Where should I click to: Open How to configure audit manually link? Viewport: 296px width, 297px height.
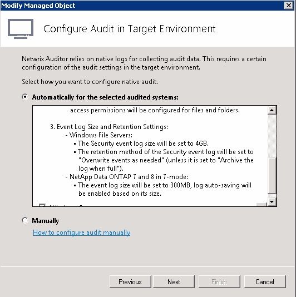coord(81,232)
